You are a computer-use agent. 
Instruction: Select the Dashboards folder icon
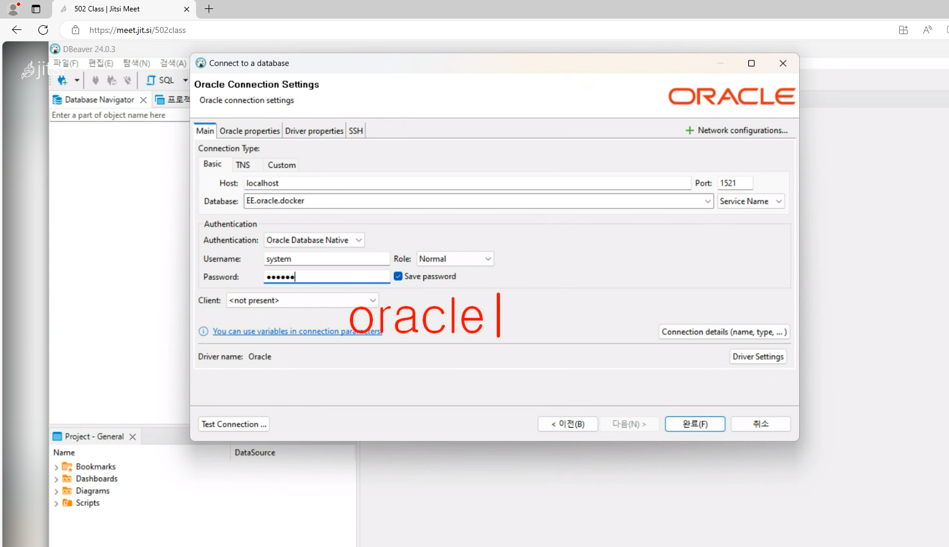coord(67,479)
